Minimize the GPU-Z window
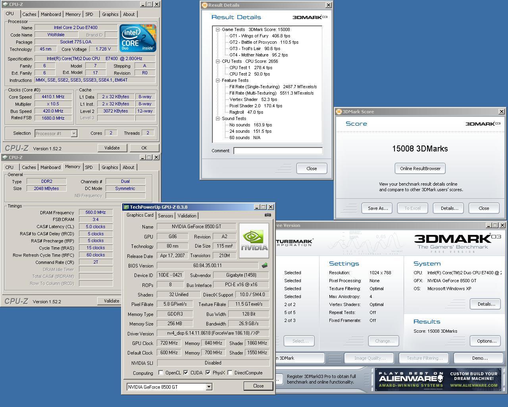This screenshot has width=508, height=407. (257, 207)
